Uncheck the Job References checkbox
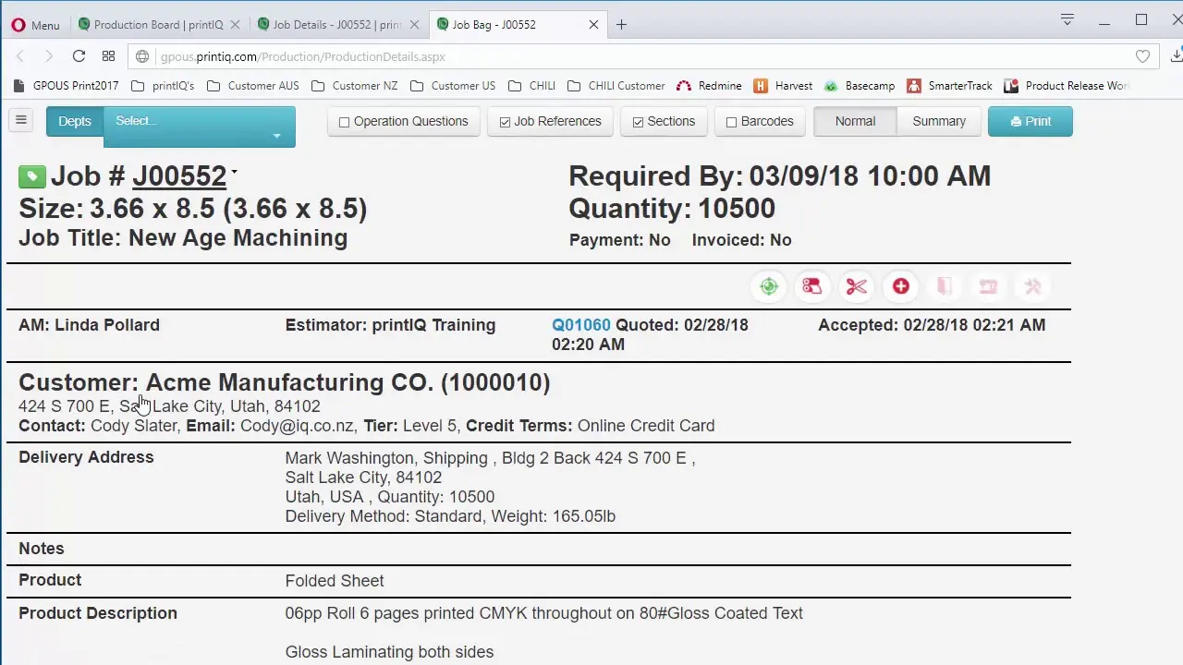 click(505, 122)
